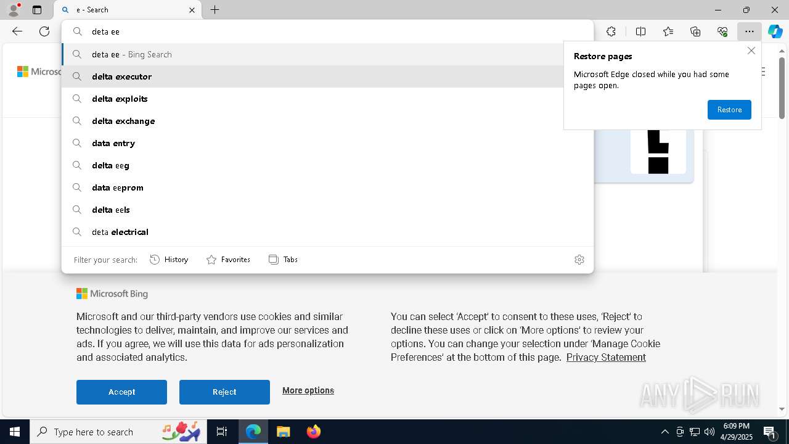Close the Restore pages popup
This screenshot has width=789, height=444.
click(x=751, y=51)
